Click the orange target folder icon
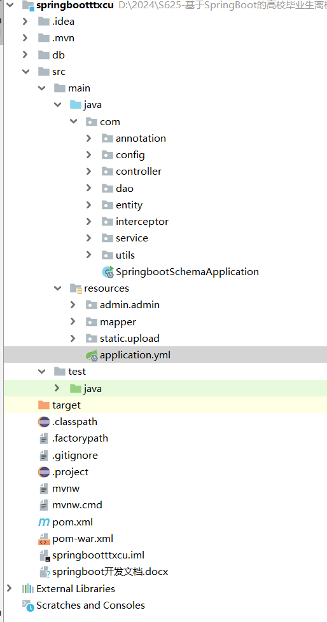This screenshot has width=327, height=622. pos(44,405)
